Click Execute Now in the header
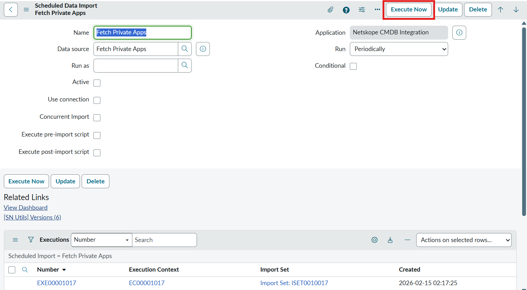The width and height of the screenshot is (527, 290). [409, 10]
